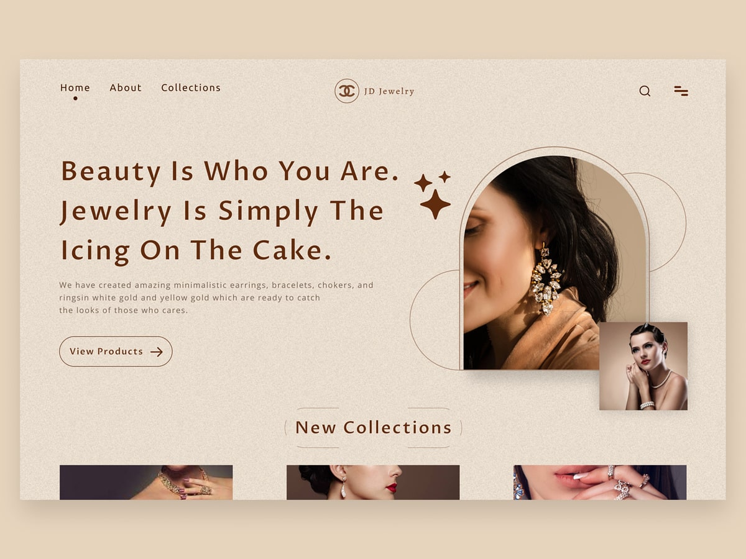Click the JD Jewelry brand name
The width and height of the screenshot is (746, 559).
tap(389, 91)
